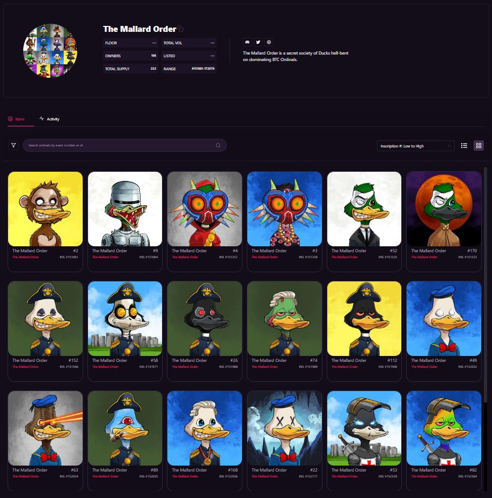Open Mallard Order #152 thumbnail
Image resolution: width=492 pixels, height=498 pixels.
[45, 319]
